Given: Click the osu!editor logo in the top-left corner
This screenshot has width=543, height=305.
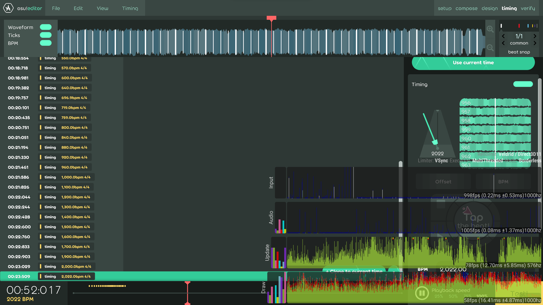Looking at the screenshot, I should tap(8, 8).
